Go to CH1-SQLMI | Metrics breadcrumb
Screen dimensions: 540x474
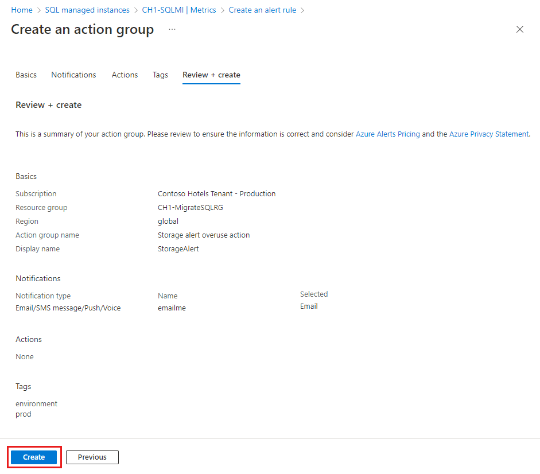[178, 10]
